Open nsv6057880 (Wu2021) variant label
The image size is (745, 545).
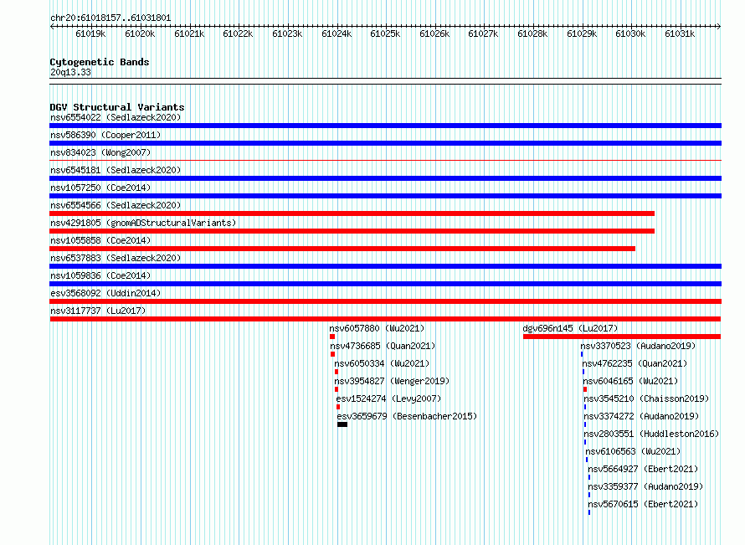377,328
